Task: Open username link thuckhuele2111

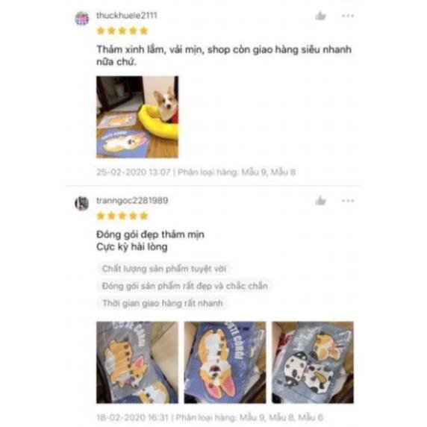Action: [x=127, y=16]
